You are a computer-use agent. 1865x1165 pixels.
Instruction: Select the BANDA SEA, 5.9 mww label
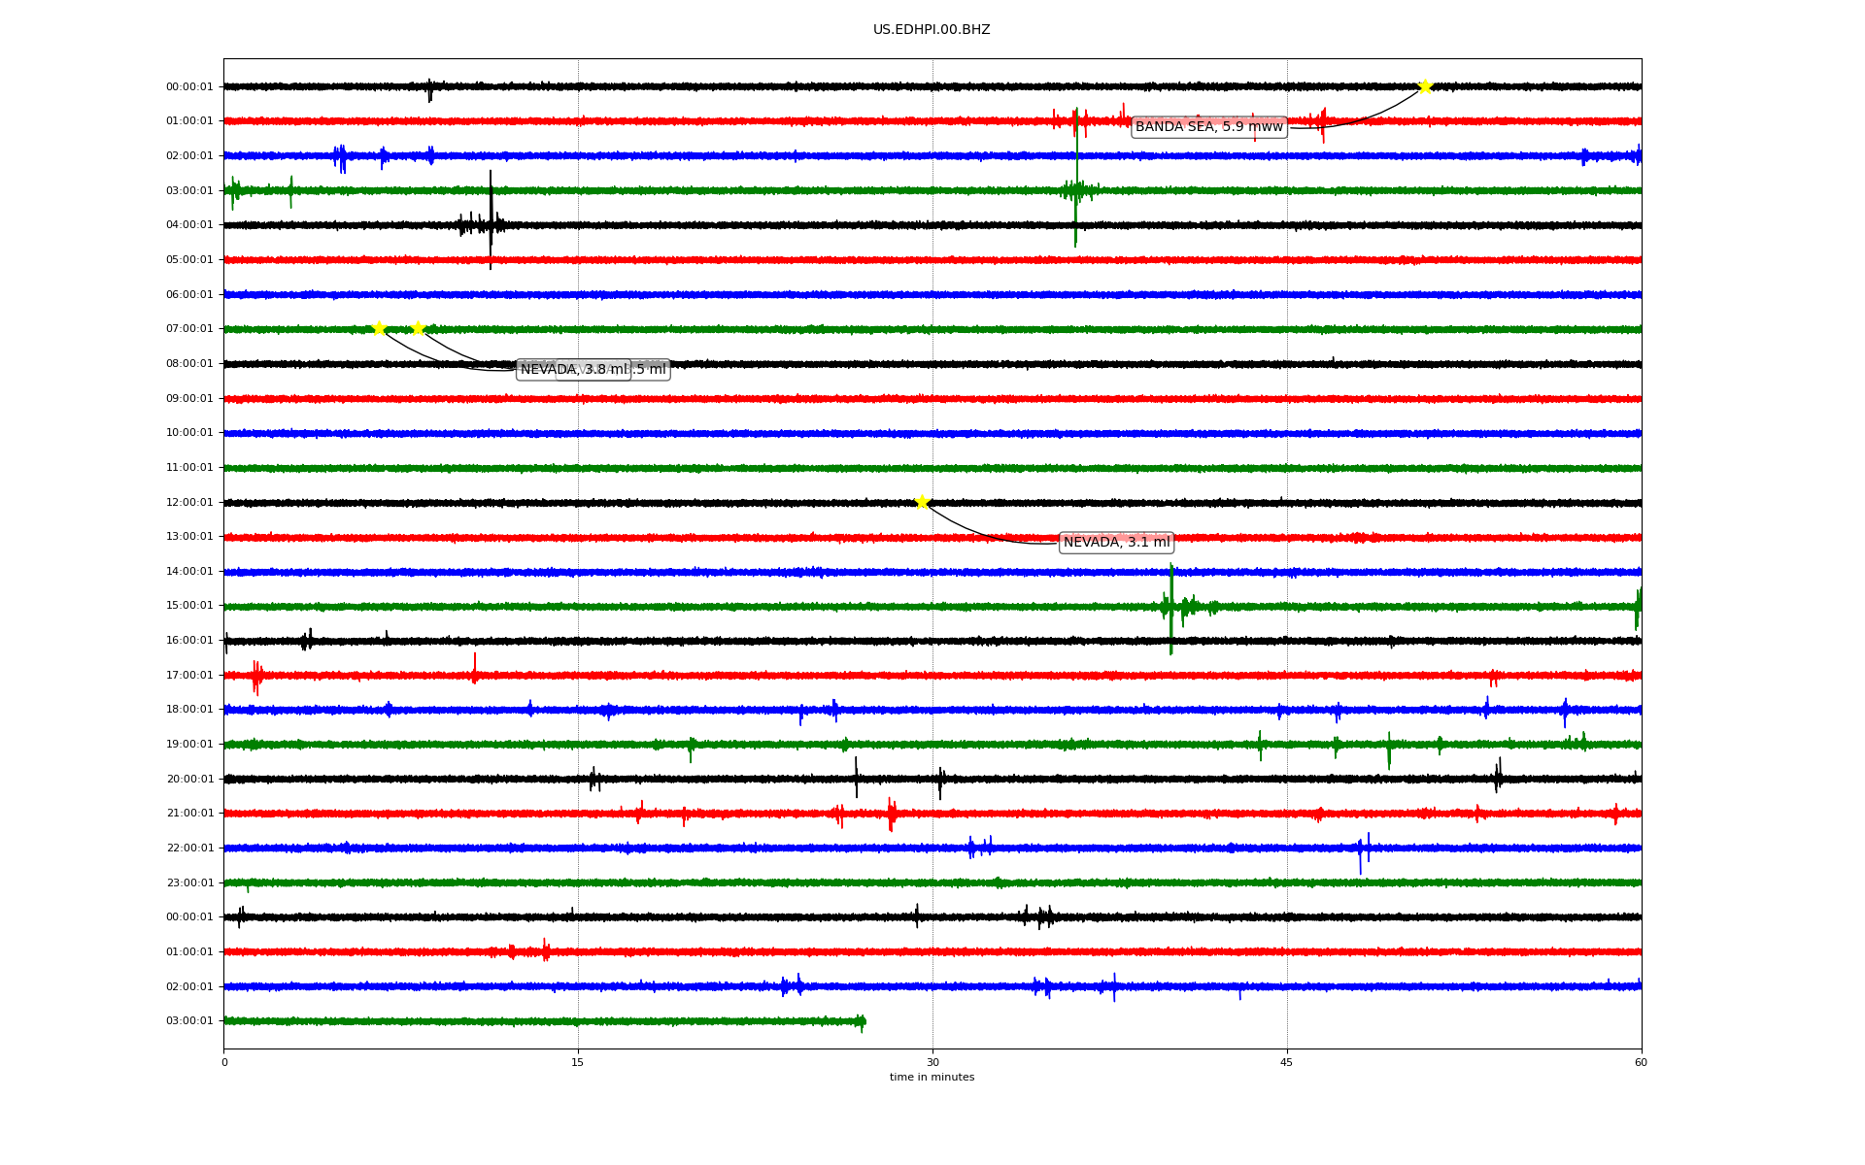(x=1209, y=127)
